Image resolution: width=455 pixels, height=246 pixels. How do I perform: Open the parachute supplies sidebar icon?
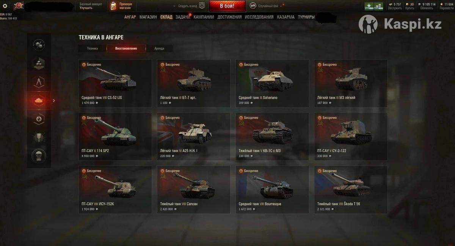coord(39,155)
